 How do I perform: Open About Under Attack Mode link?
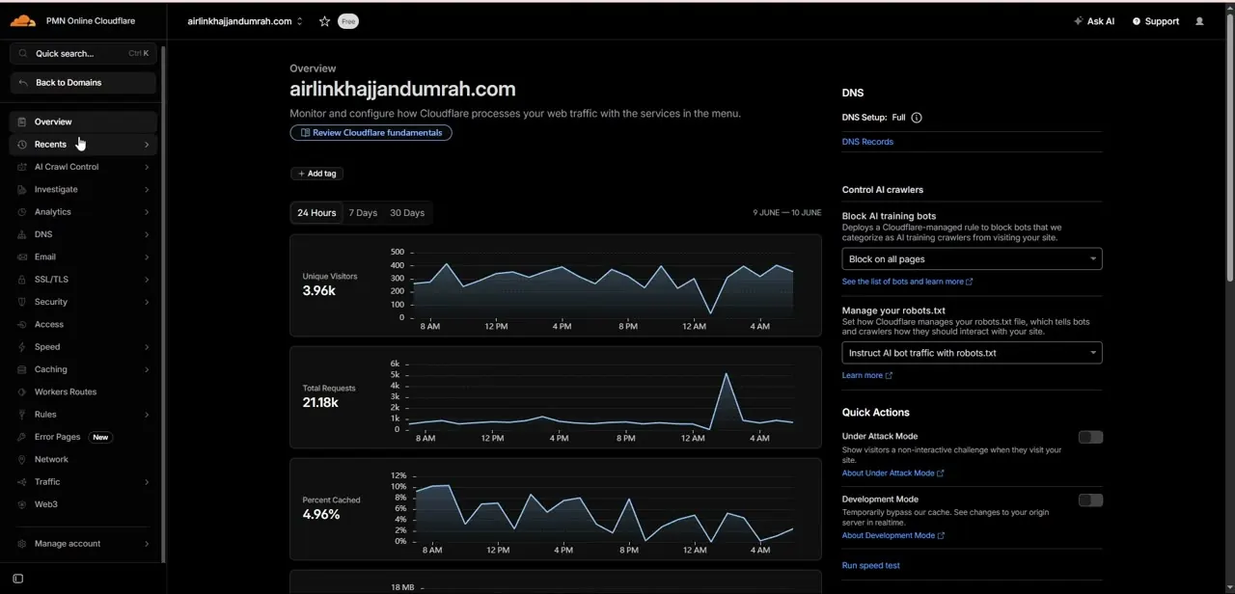pos(892,473)
